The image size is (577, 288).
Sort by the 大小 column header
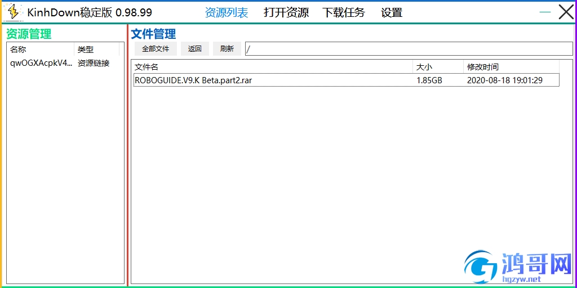pos(438,67)
